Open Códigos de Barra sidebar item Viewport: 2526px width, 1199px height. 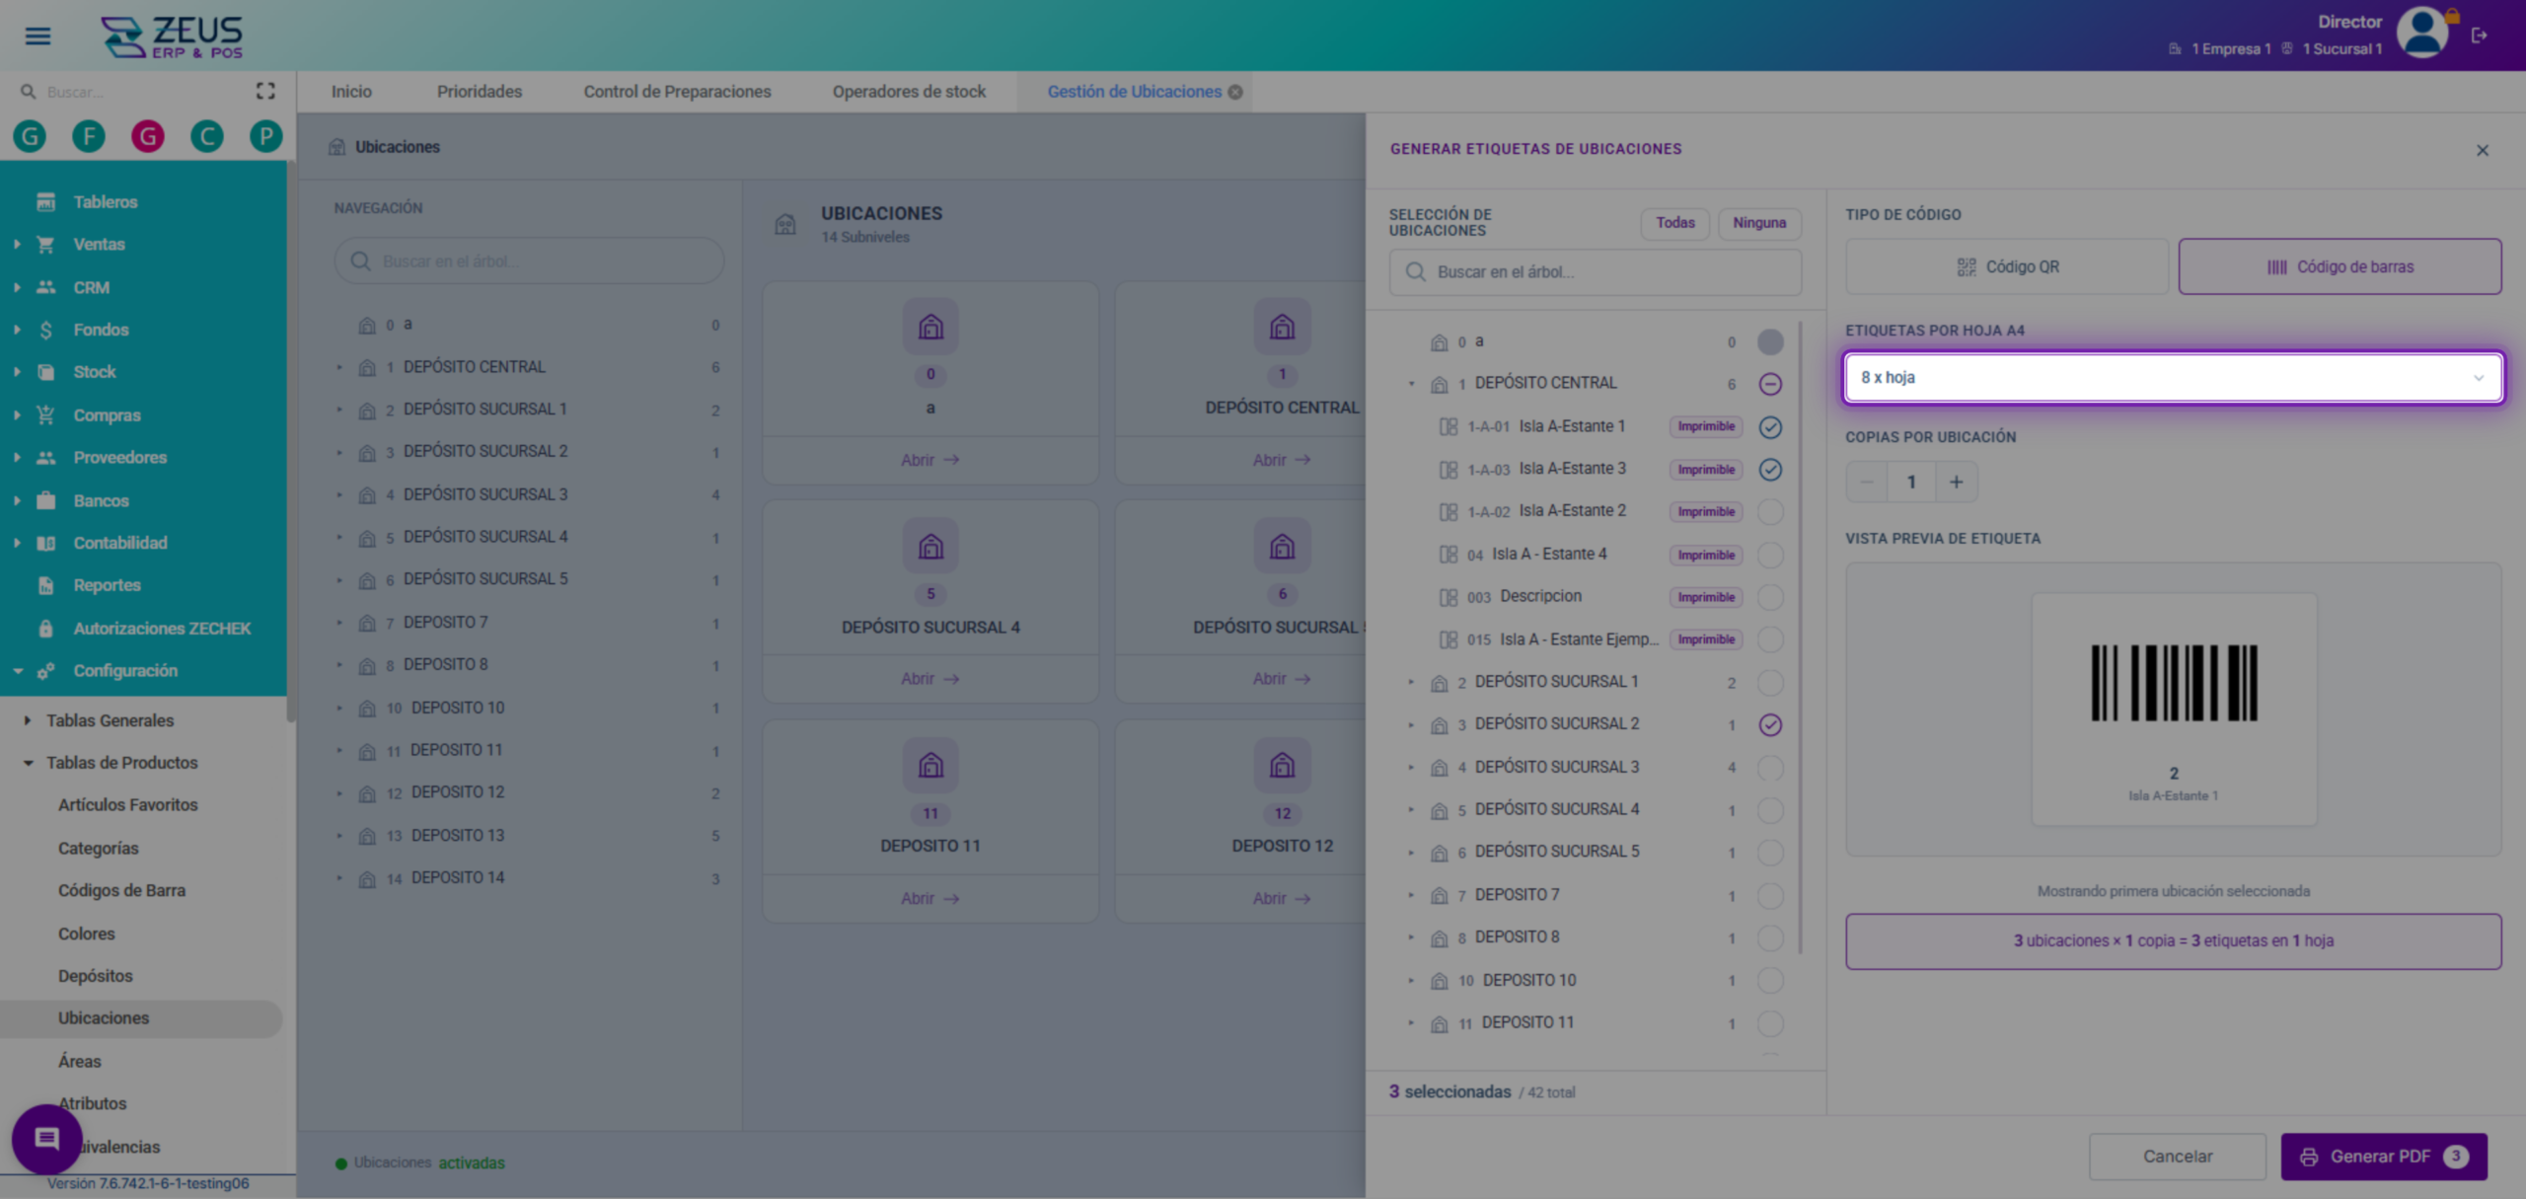(121, 890)
